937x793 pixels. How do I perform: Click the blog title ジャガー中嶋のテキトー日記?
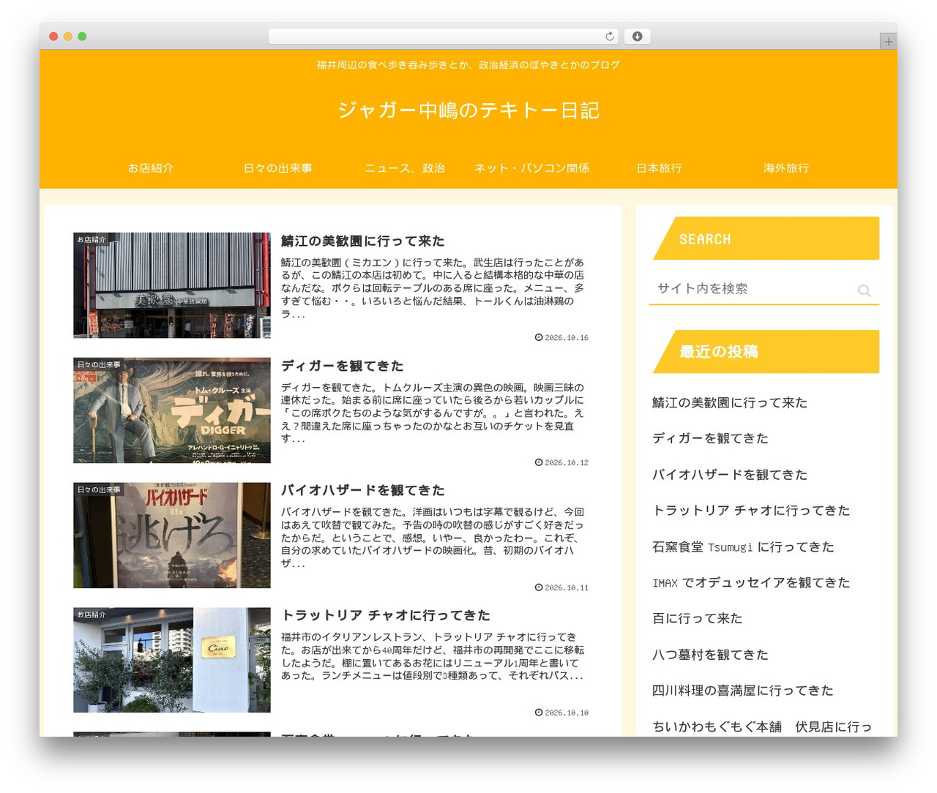(468, 110)
